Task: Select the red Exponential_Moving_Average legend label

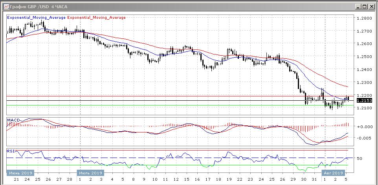Action: (x=97, y=18)
